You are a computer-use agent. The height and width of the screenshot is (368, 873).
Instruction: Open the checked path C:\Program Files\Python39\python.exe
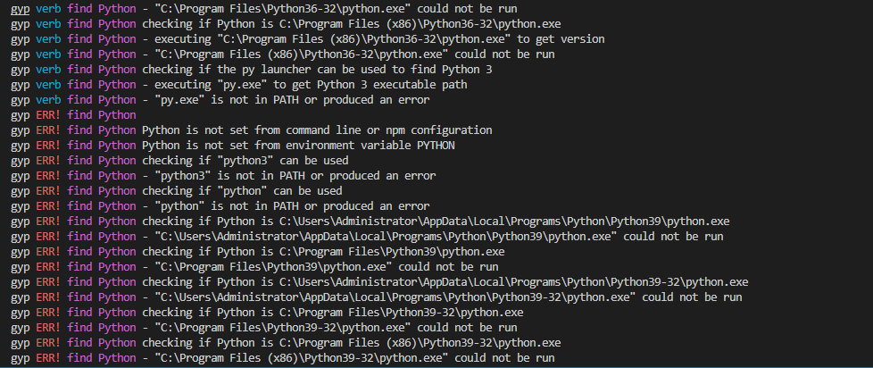[392, 252]
